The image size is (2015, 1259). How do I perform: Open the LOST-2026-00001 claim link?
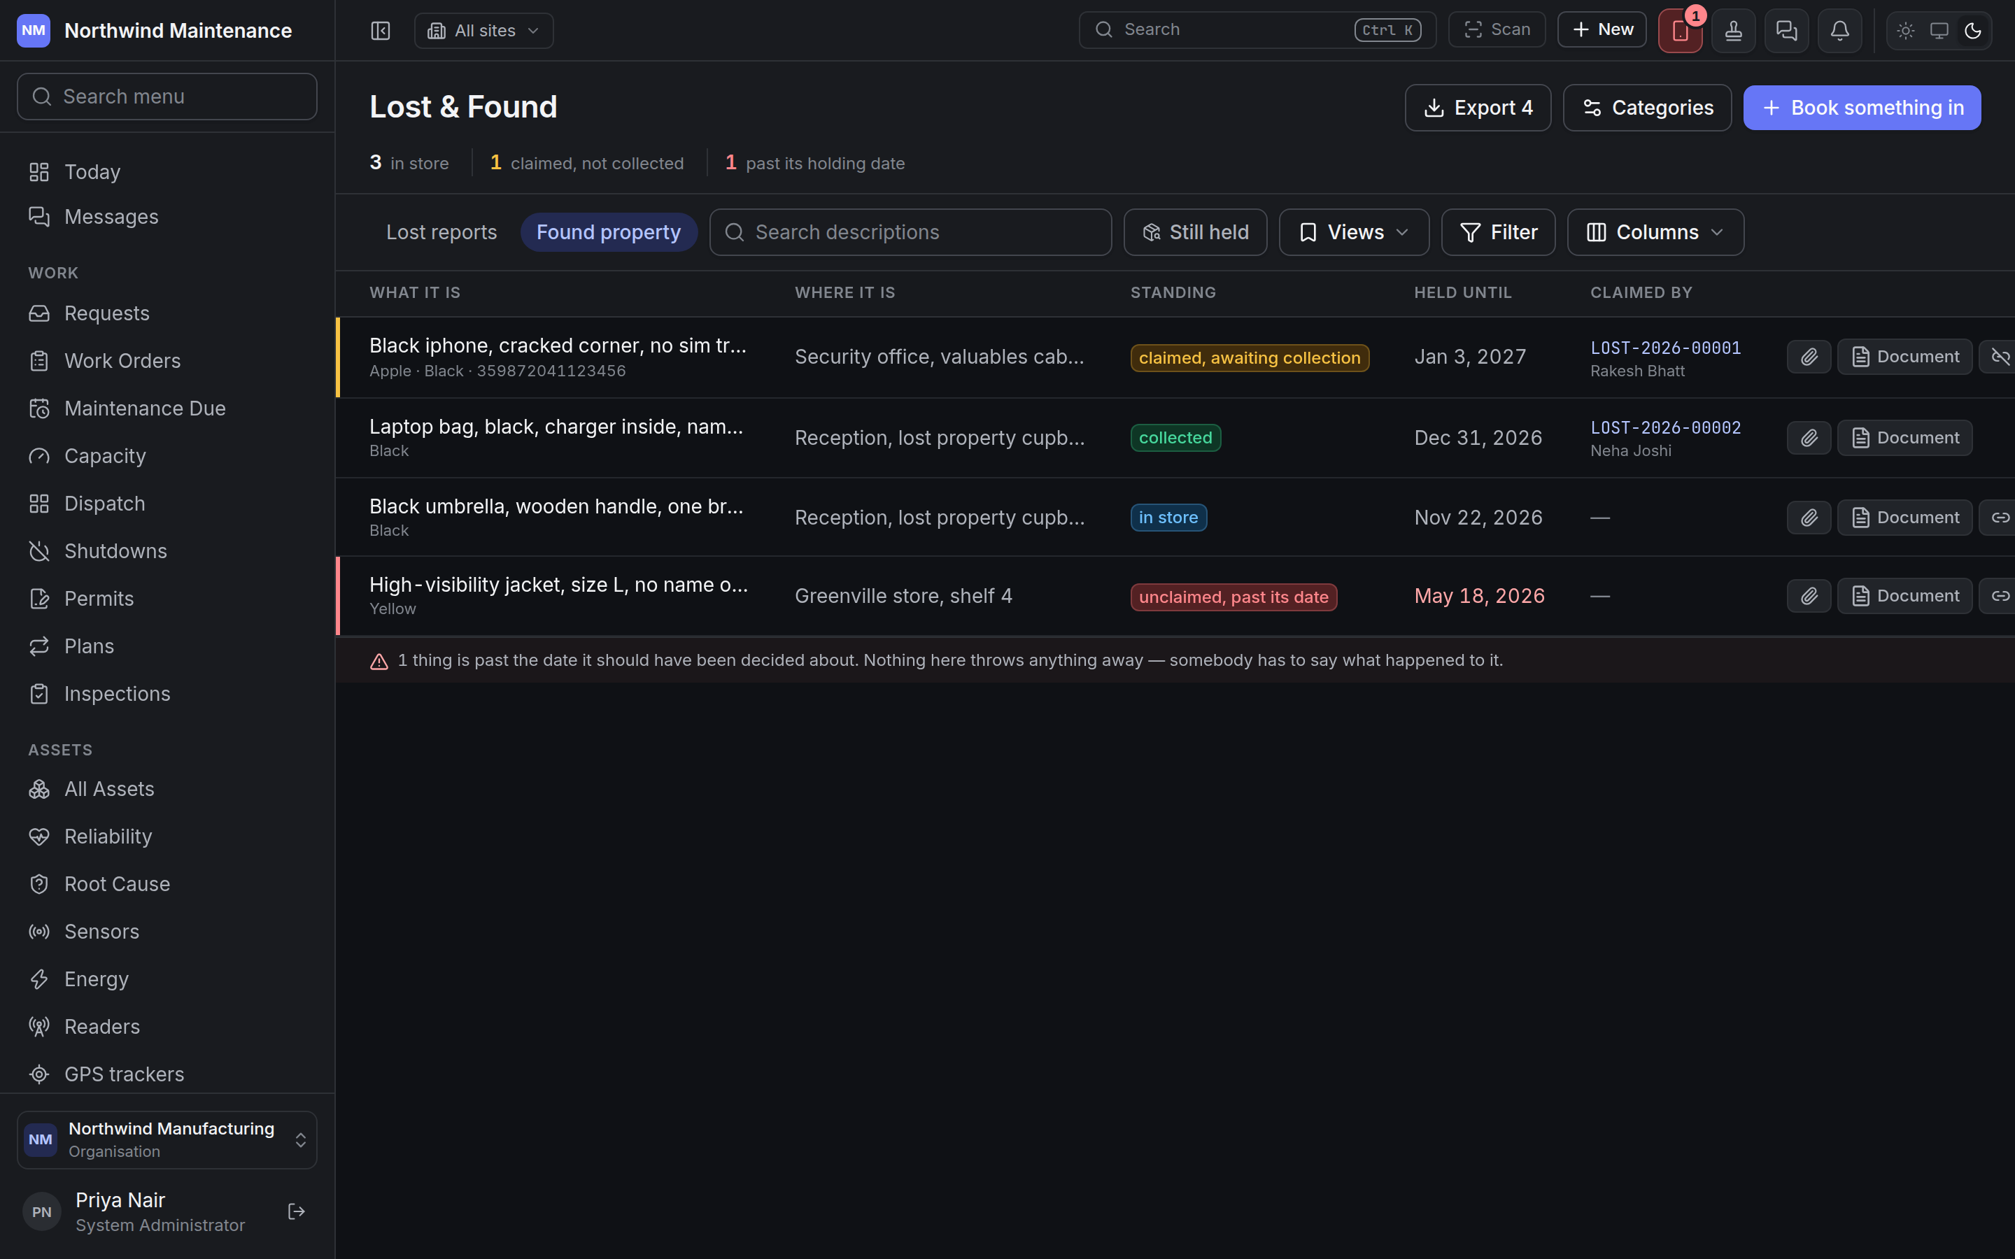click(x=1665, y=348)
